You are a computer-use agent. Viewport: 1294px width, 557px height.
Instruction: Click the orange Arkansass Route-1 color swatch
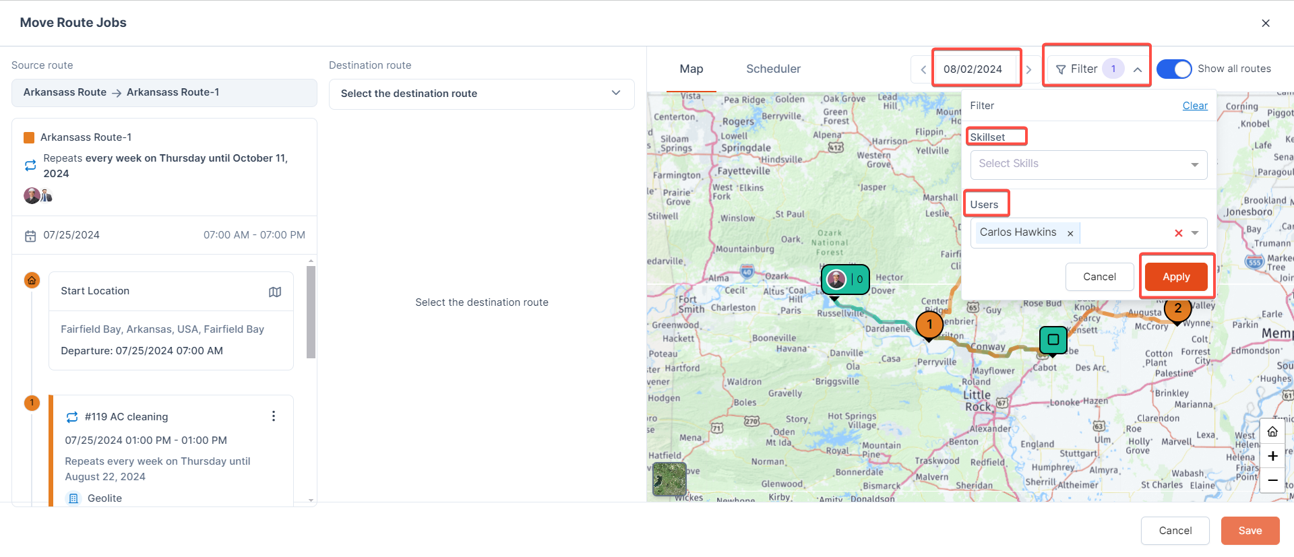(29, 137)
